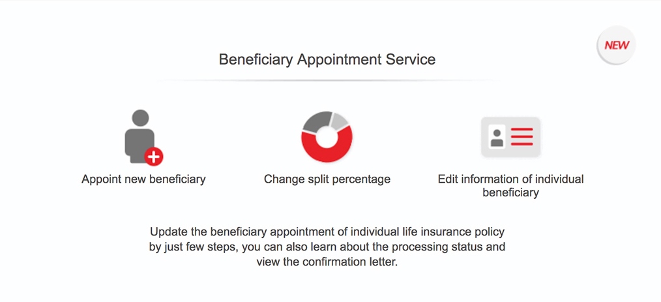Click 'view the confirmation letter' text

coord(327,263)
